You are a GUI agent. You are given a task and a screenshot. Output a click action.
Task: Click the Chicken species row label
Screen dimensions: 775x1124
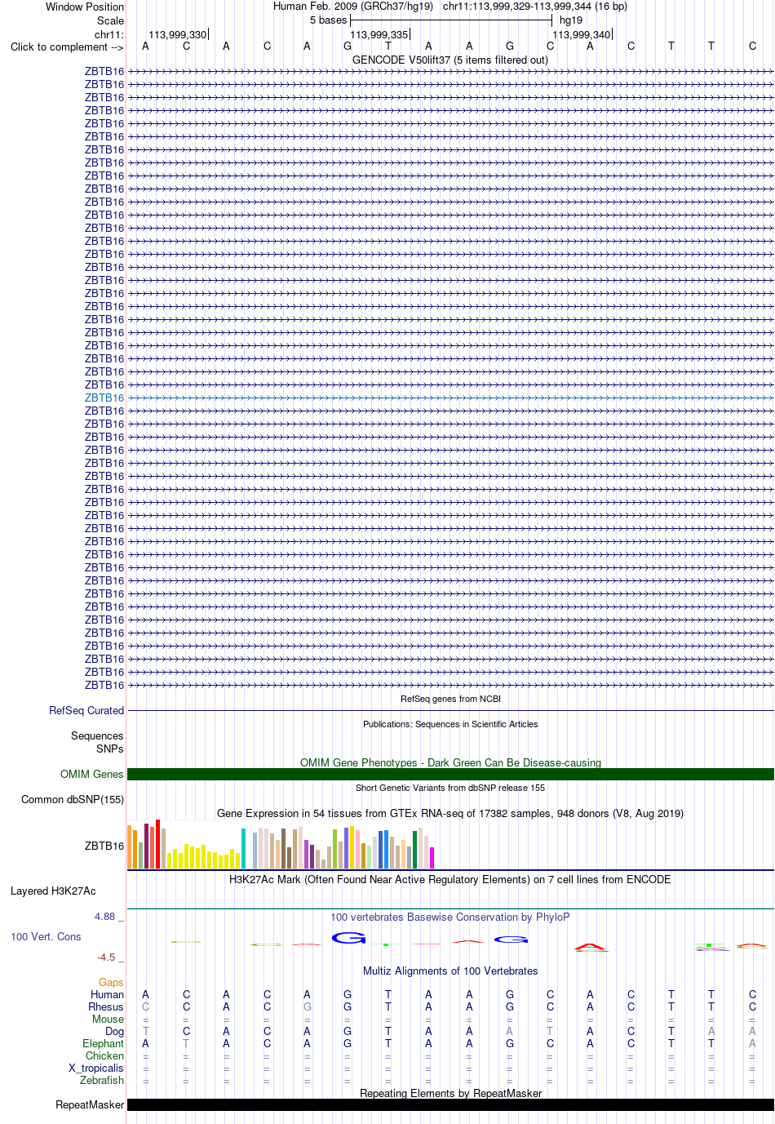(105, 1056)
